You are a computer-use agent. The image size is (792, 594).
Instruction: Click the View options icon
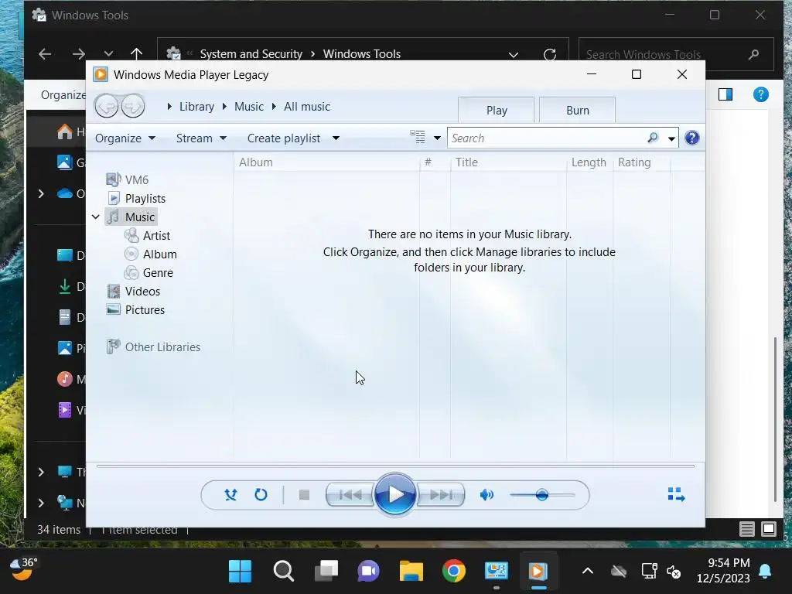point(417,138)
